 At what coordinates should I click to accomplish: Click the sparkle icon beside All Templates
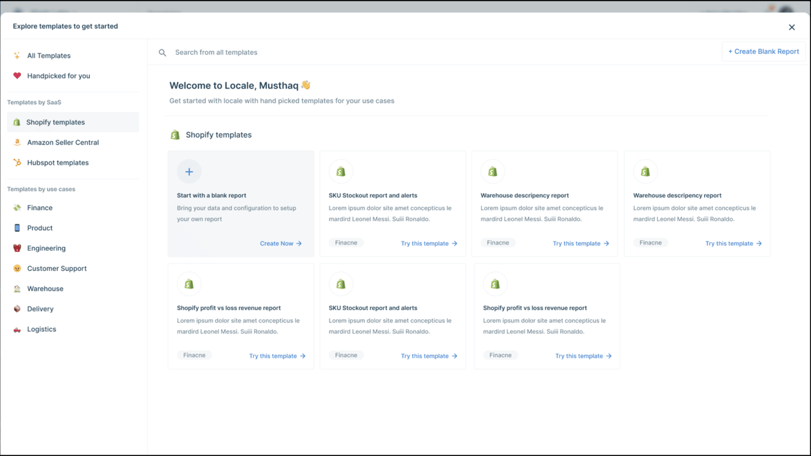[17, 56]
